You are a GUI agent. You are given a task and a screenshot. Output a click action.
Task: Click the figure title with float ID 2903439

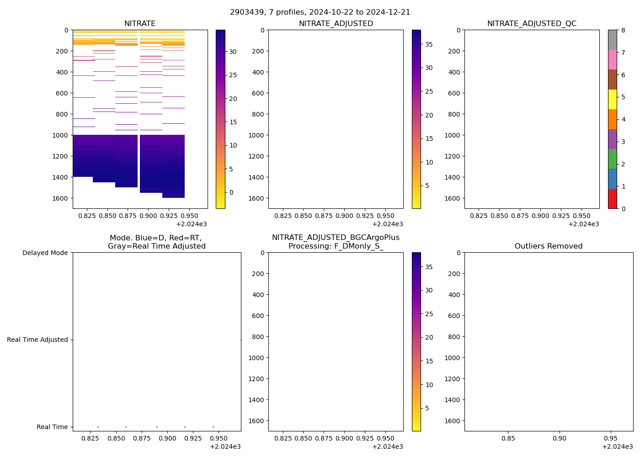click(x=320, y=12)
